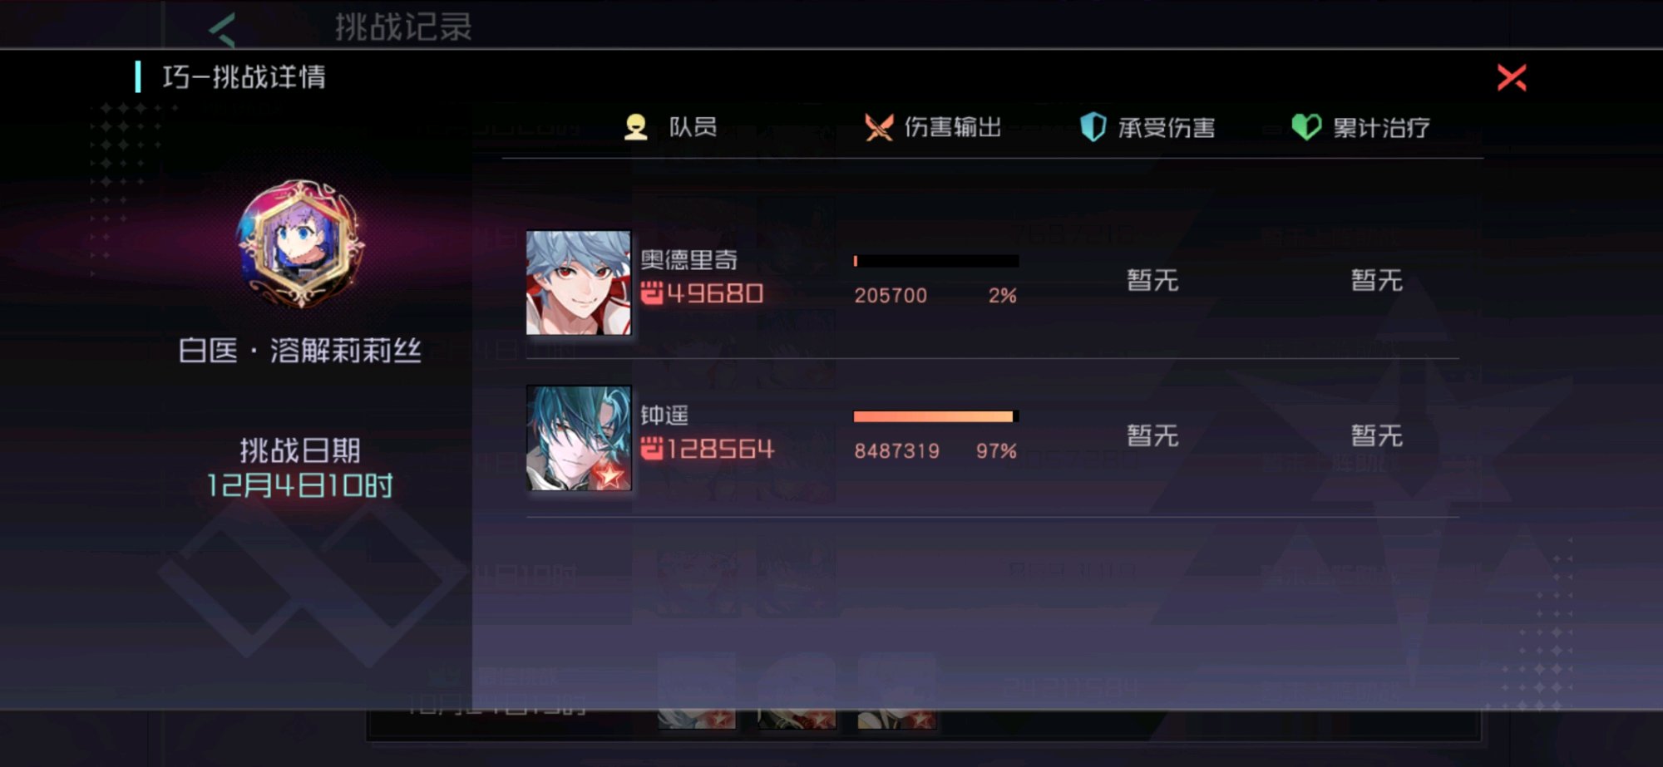This screenshot has width=1663, height=767.
Task: Click the 挑战记录 page title
Action: pos(404,27)
